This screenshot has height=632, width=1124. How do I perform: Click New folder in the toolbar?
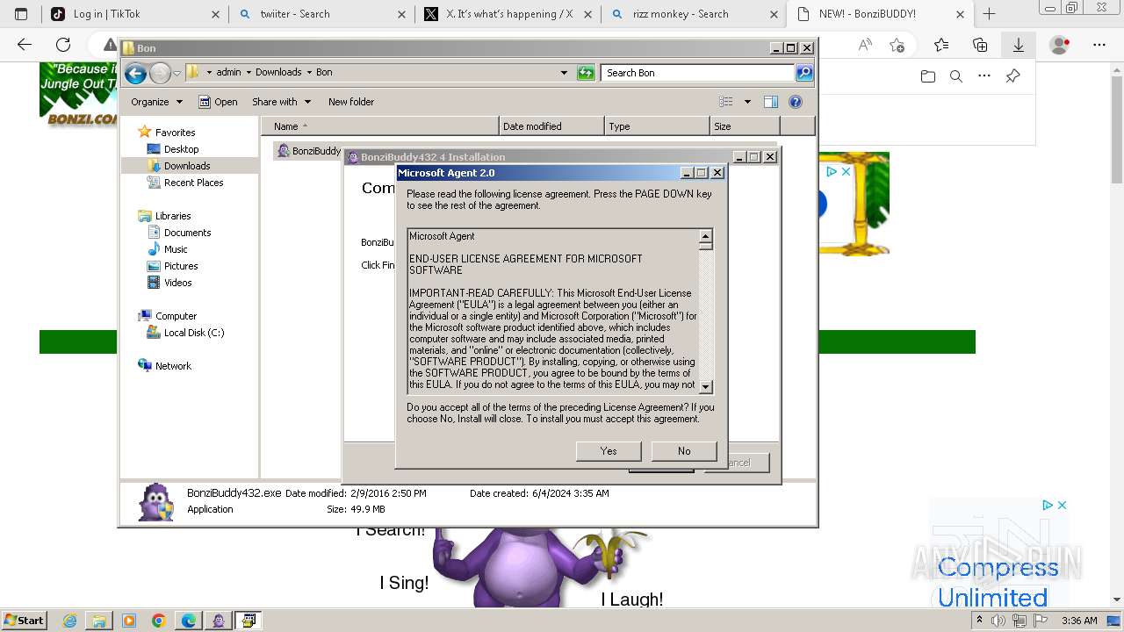[x=351, y=102]
